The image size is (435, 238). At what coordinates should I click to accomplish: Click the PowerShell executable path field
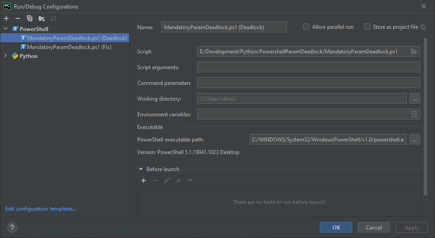328,139
